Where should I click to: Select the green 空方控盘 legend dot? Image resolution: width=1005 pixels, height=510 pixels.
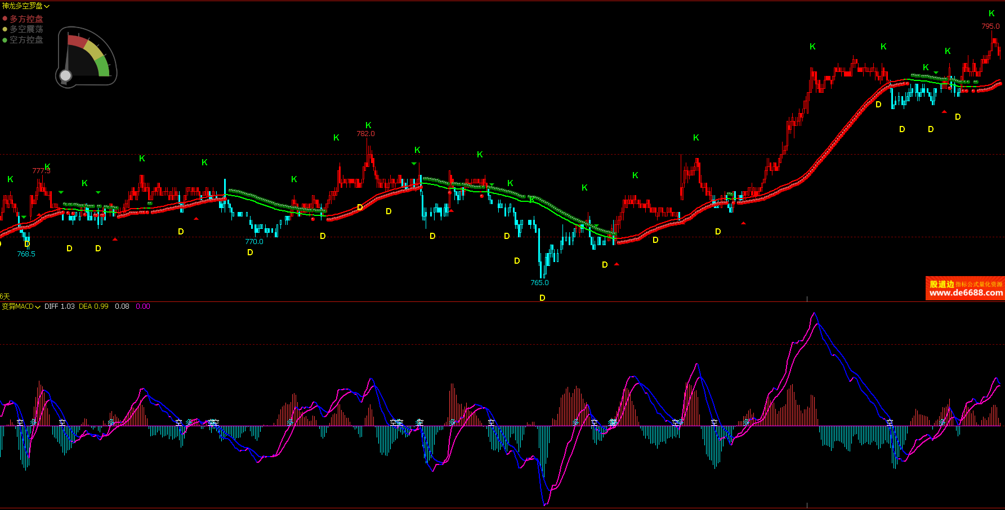pyautogui.click(x=5, y=40)
